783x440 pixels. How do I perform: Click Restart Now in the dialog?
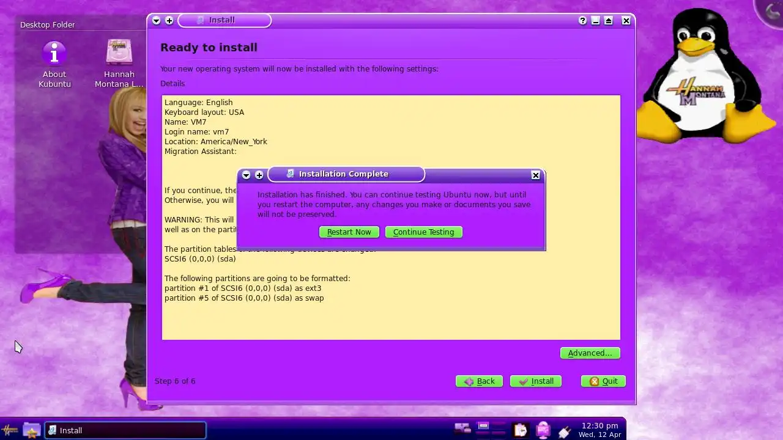[349, 232]
